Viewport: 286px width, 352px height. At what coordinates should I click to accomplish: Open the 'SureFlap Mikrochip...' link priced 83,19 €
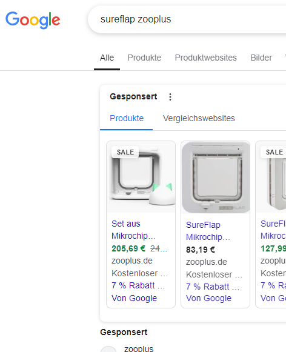(208, 231)
